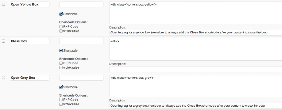The image size is (282, 110).
Task: Uncheck Shortcode for Close Box
Action: 61,50
